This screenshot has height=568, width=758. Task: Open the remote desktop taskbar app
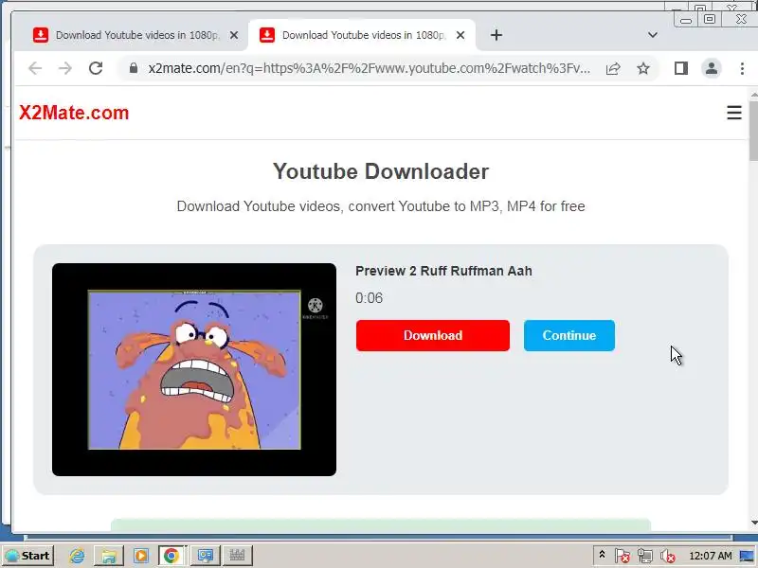click(205, 556)
